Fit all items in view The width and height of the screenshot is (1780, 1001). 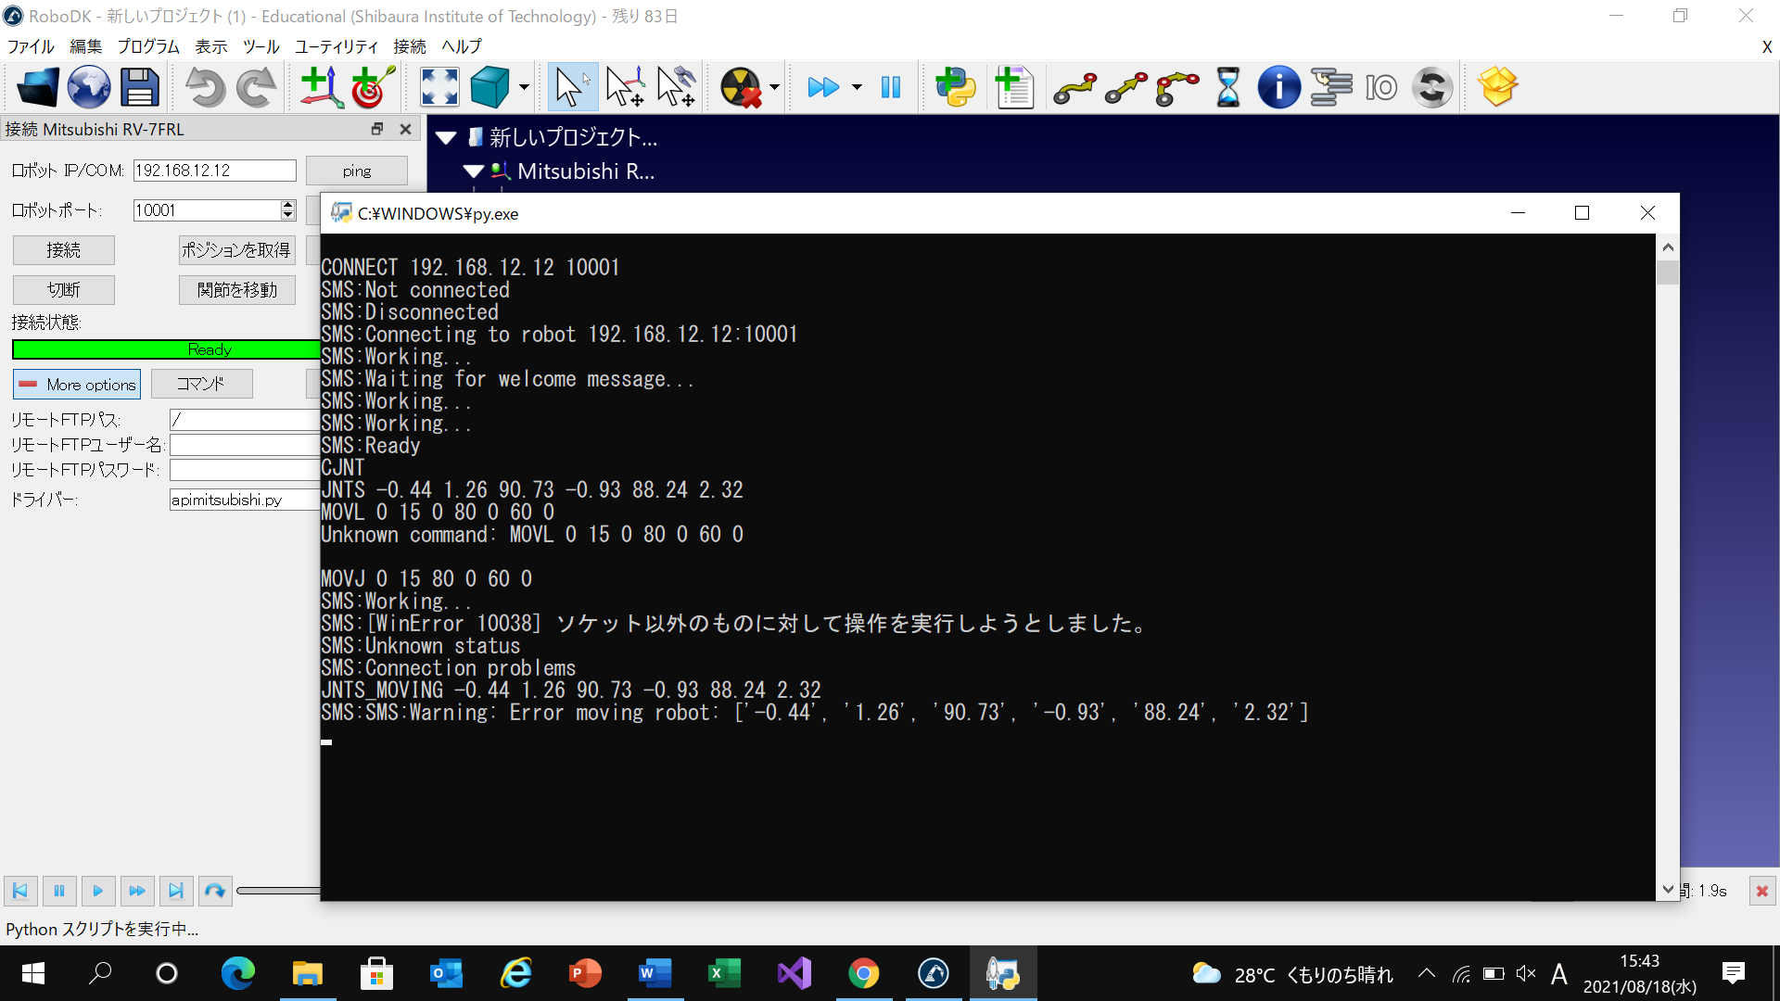click(x=439, y=88)
